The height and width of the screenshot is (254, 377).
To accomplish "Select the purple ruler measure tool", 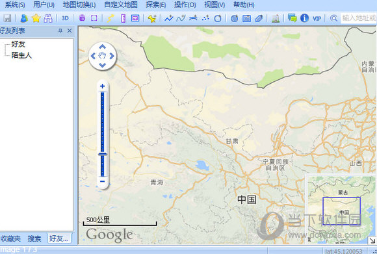I will click(123, 18).
